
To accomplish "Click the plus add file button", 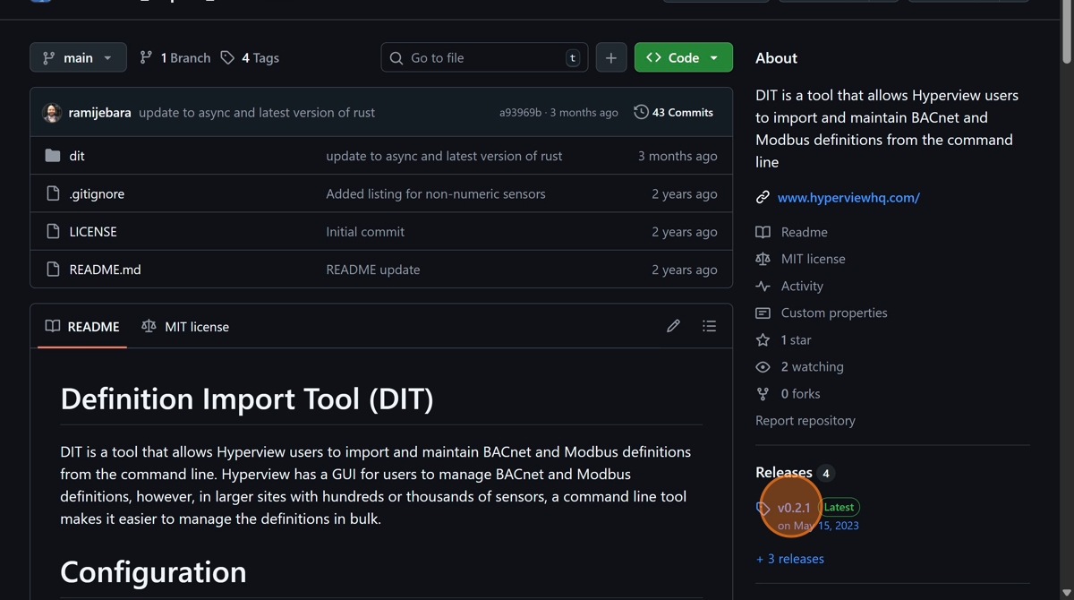I will [611, 57].
